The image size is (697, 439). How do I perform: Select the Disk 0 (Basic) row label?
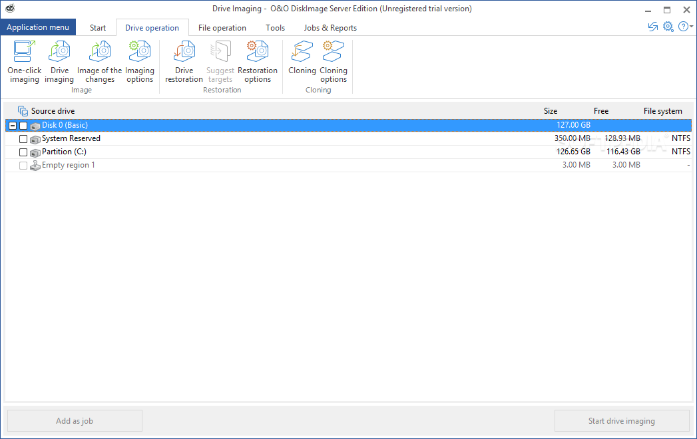65,125
